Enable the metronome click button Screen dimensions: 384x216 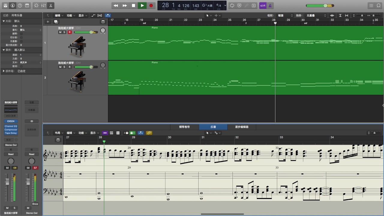click(x=270, y=6)
